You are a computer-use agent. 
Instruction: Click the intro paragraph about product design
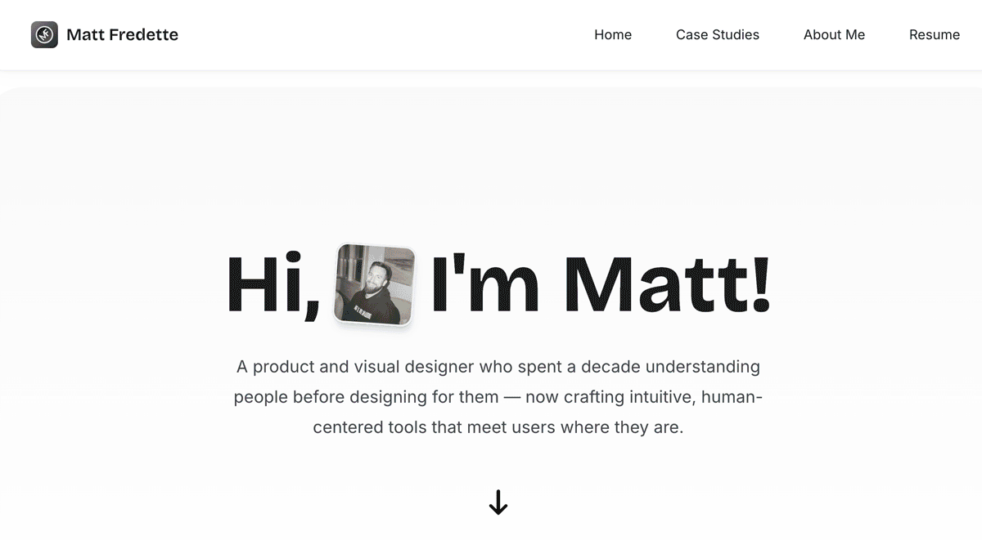(498, 396)
